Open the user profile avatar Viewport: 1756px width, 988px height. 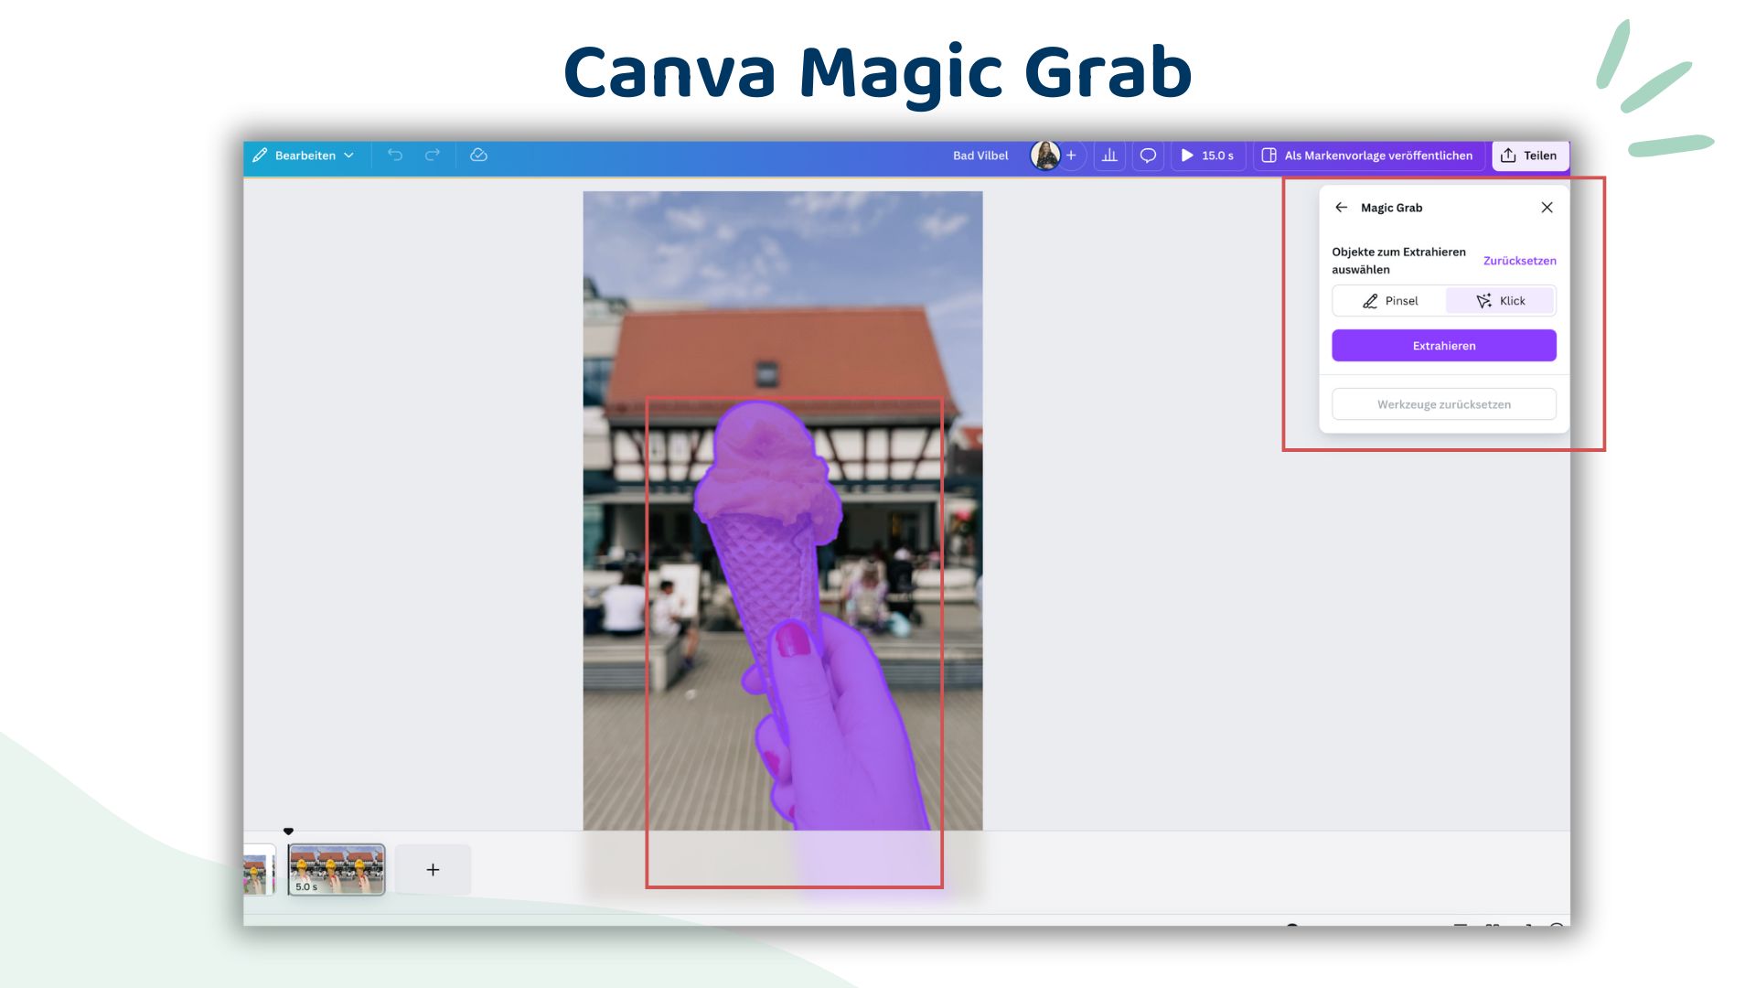pos(1044,156)
